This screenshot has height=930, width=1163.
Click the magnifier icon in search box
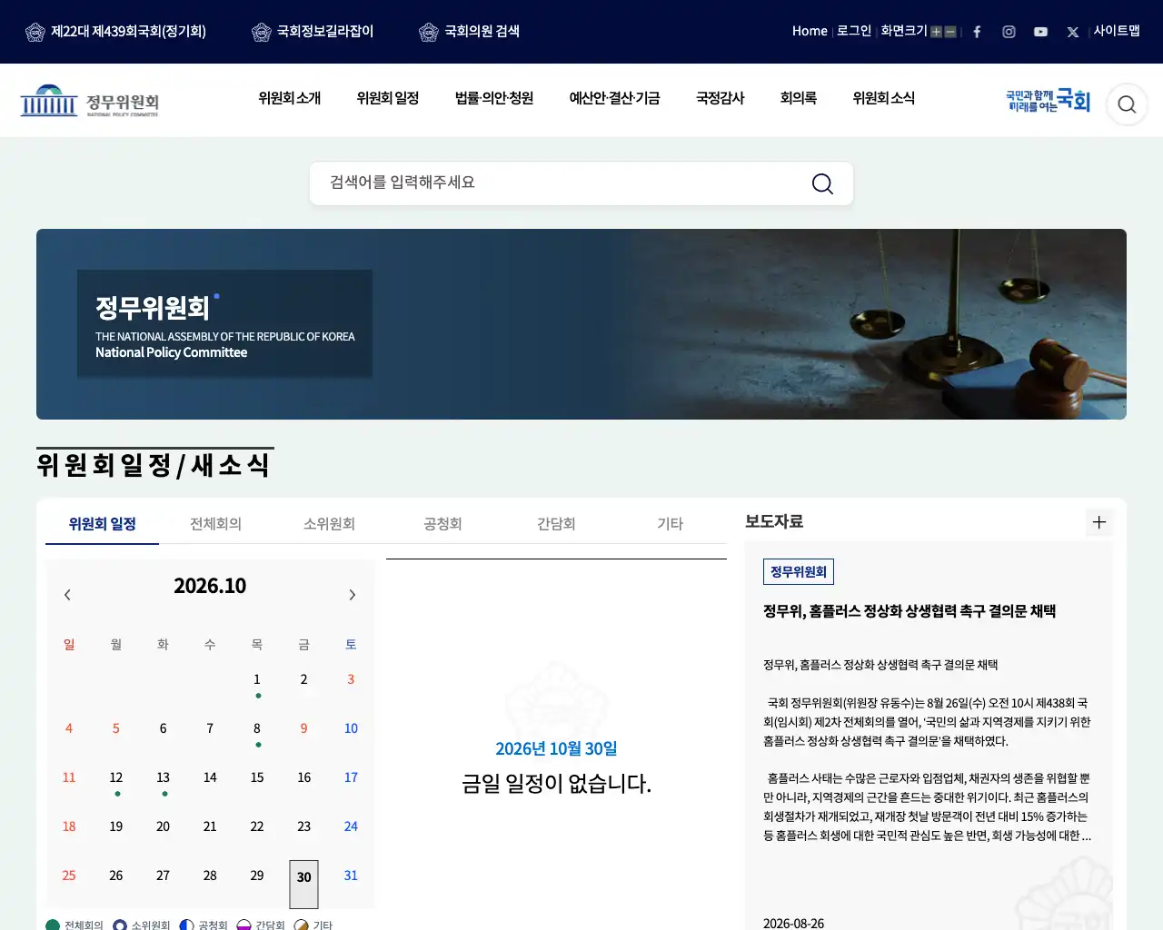[x=822, y=183]
